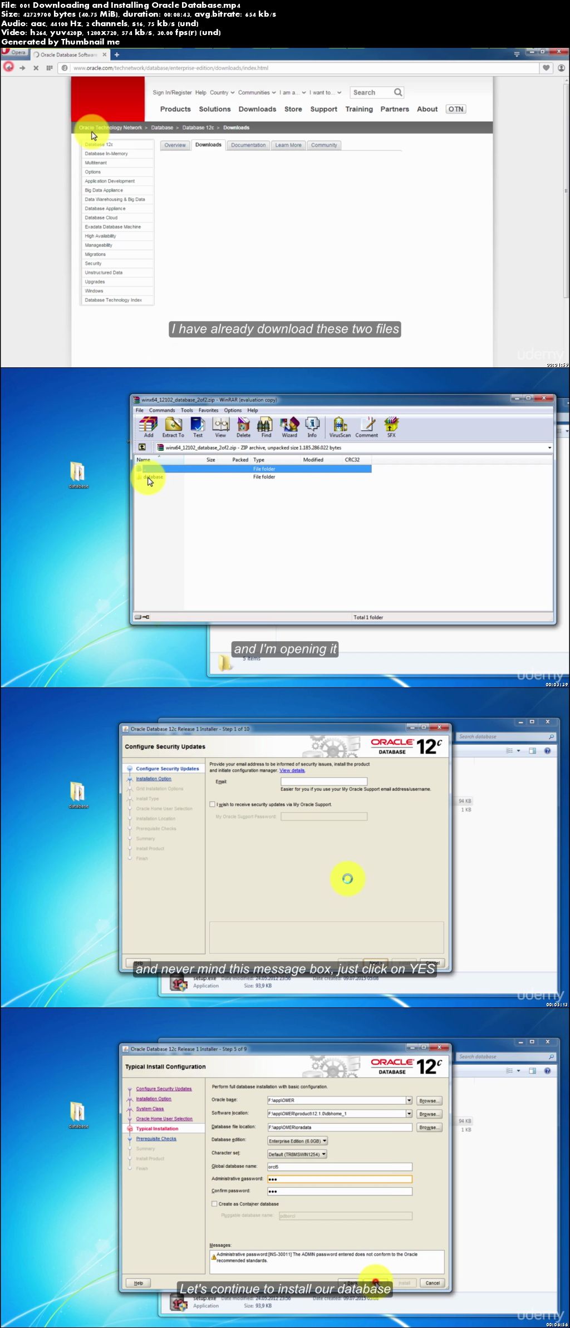Image resolution: width=570 pixels, height=1328 pixels.
Task: Click into the Email input field
Action: coord(324,781)
